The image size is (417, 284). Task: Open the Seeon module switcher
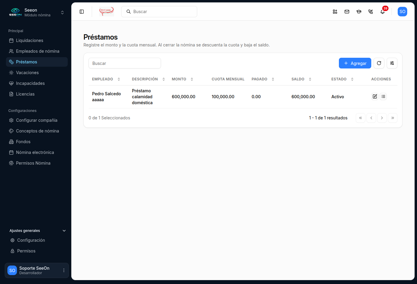(x=37, y=13)
